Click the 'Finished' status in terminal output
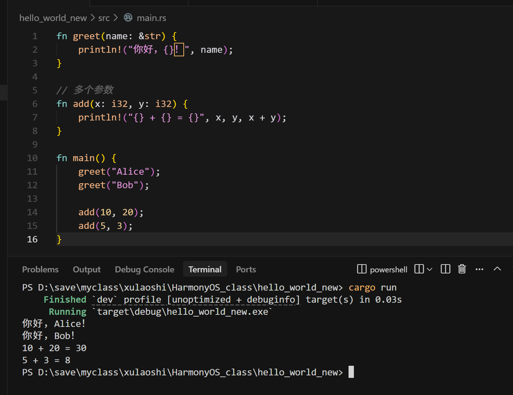 click(65, 299)
